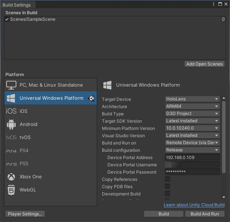The height and width of the screenshot is (222, 230).
Task: Select the PS4 platform icon
Action: [x=11, y=151]
